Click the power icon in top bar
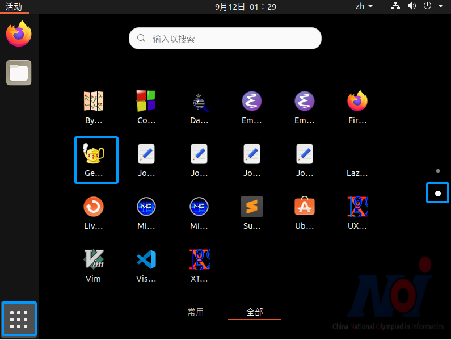 click(x=427, y=6)
